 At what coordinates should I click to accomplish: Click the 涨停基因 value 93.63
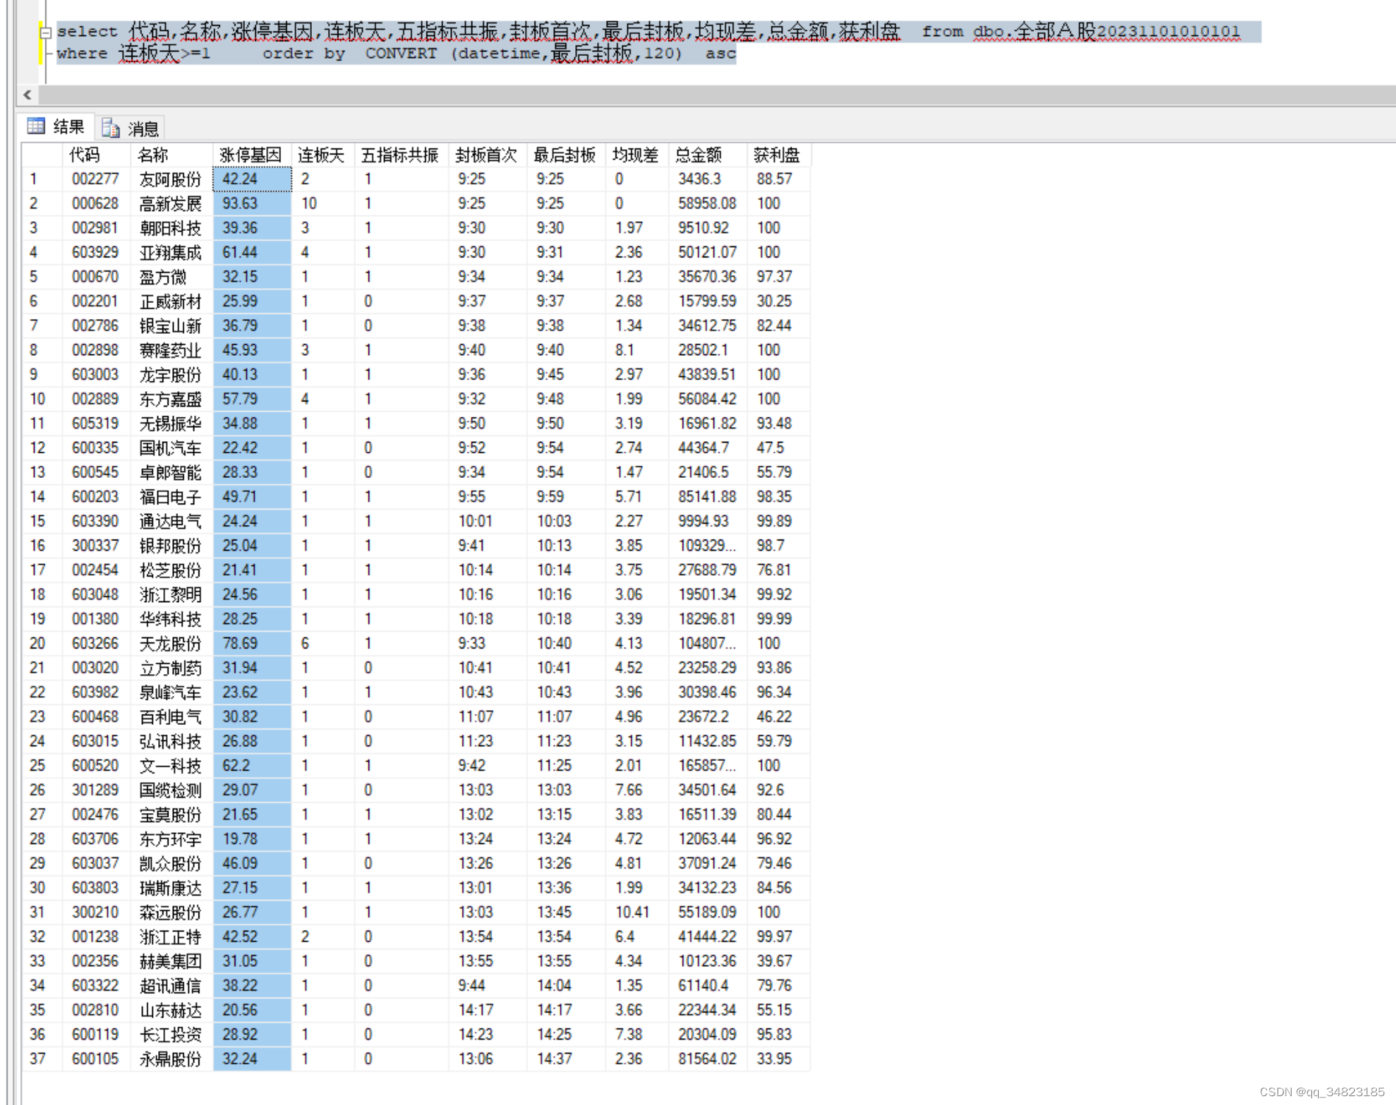pyautogui.click(x=252, y=204)
